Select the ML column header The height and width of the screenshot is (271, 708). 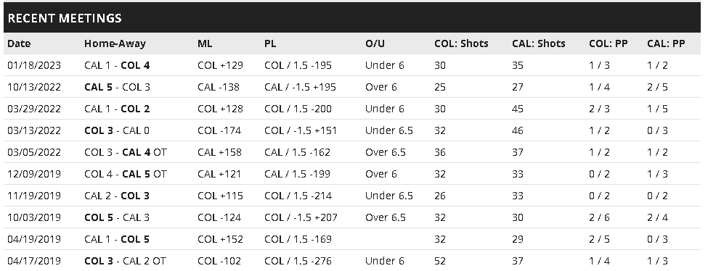[x=205, y=43]
